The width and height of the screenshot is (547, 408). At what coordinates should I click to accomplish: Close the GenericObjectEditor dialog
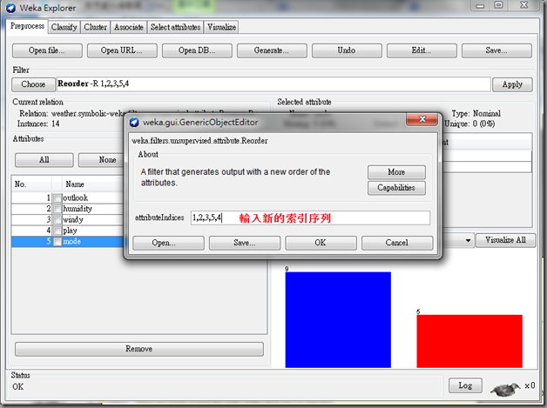[422, 119]
